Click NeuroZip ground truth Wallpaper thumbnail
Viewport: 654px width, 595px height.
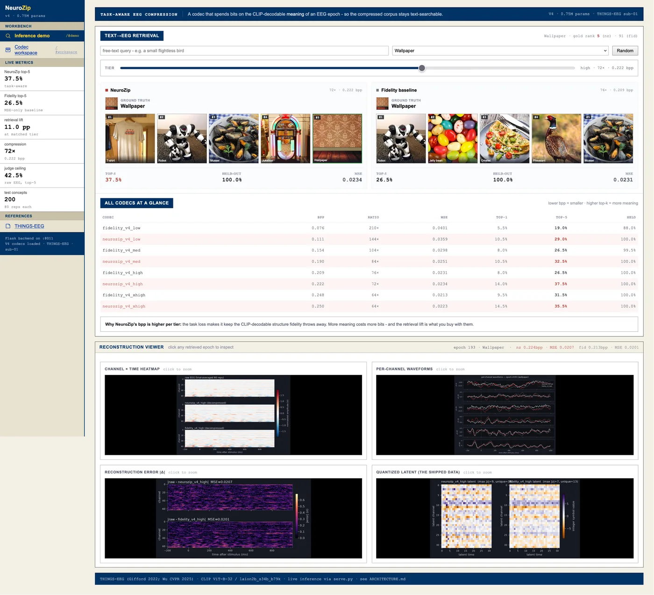[111, 103]
